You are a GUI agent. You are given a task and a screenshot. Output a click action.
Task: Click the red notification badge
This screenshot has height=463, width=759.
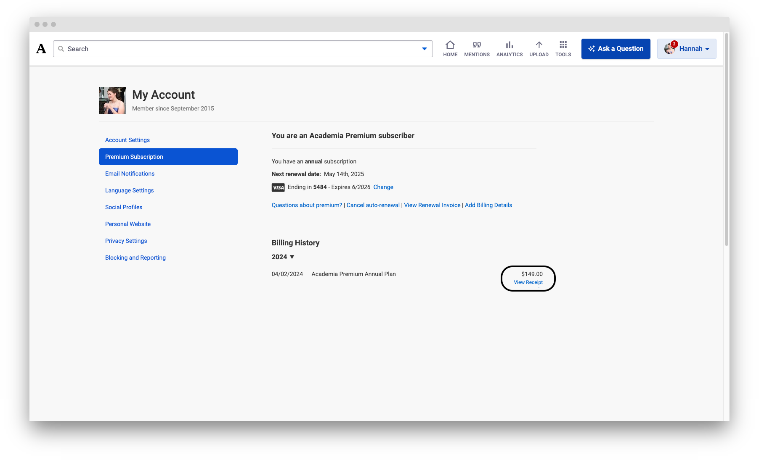pyautogui.click(x=674, y=44)
